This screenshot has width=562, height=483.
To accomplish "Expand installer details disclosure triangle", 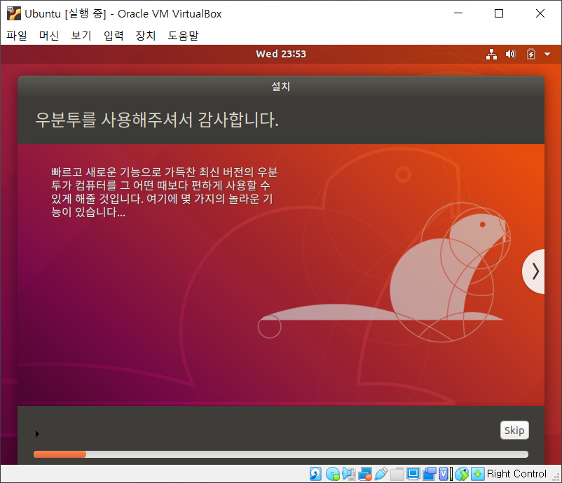I will coord(37,434).
